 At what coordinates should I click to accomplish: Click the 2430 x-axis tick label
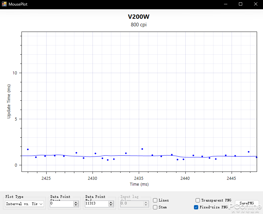[93, 178]
